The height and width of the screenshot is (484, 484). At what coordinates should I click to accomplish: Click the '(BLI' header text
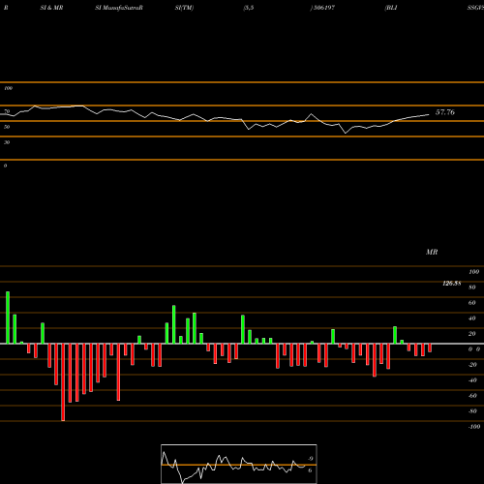click(391, 8)
